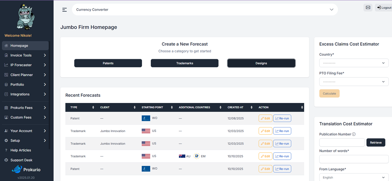This screenshot has height=181, width=392.
Task: Click the info icon beside Publication Number
Action: pos(354,134)
